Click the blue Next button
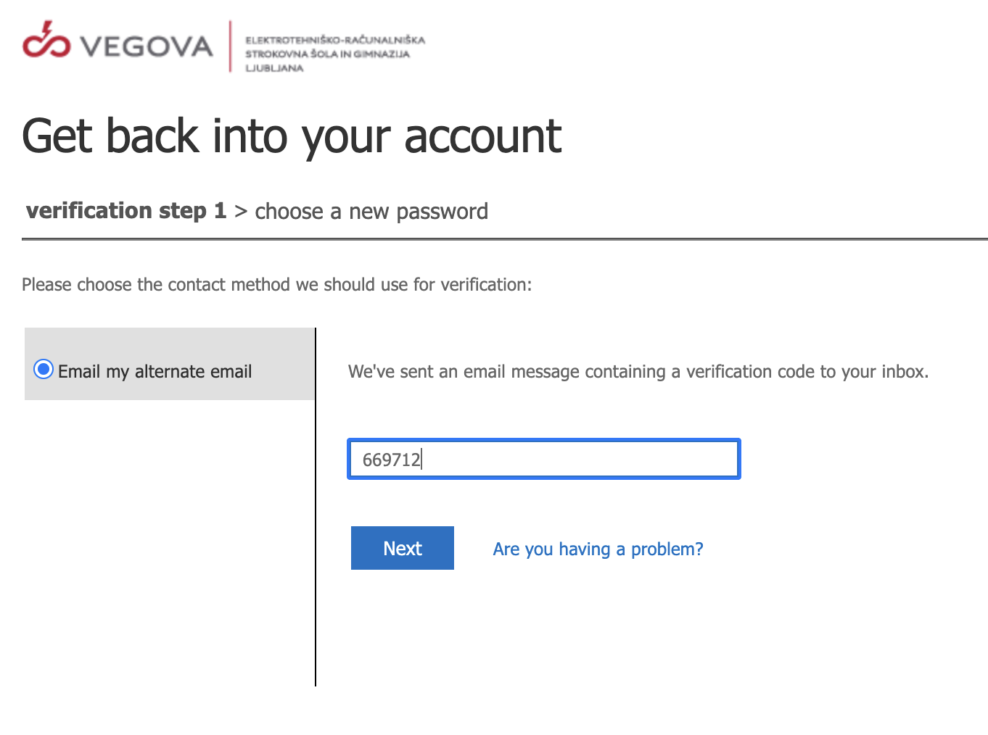This screenshot has height=735, width=988. pyautogui.click(x=403, y=548)
